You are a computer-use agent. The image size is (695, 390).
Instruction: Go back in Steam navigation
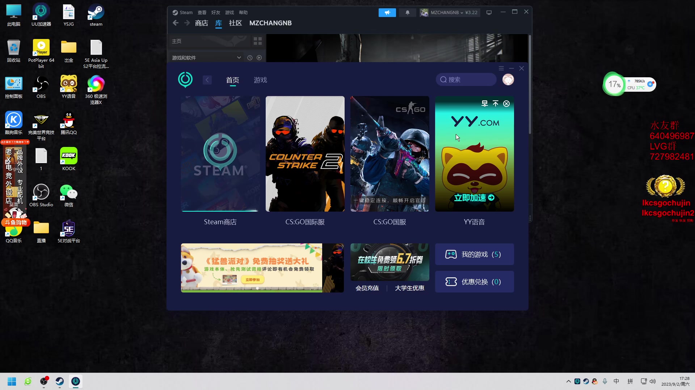(176, 23)
